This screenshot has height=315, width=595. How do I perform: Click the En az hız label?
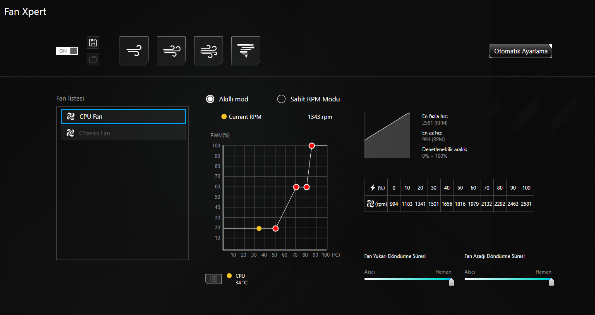(432, 133)
